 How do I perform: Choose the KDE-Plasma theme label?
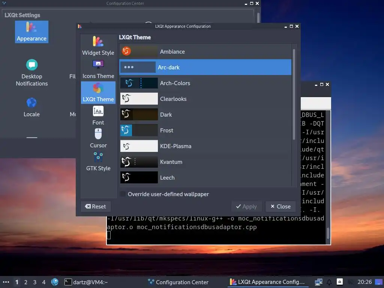pos(175,146)
